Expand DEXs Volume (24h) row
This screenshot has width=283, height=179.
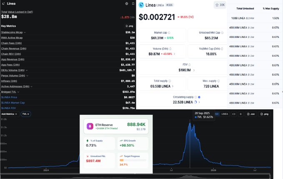pyautogui.click(x=27, y=70)
